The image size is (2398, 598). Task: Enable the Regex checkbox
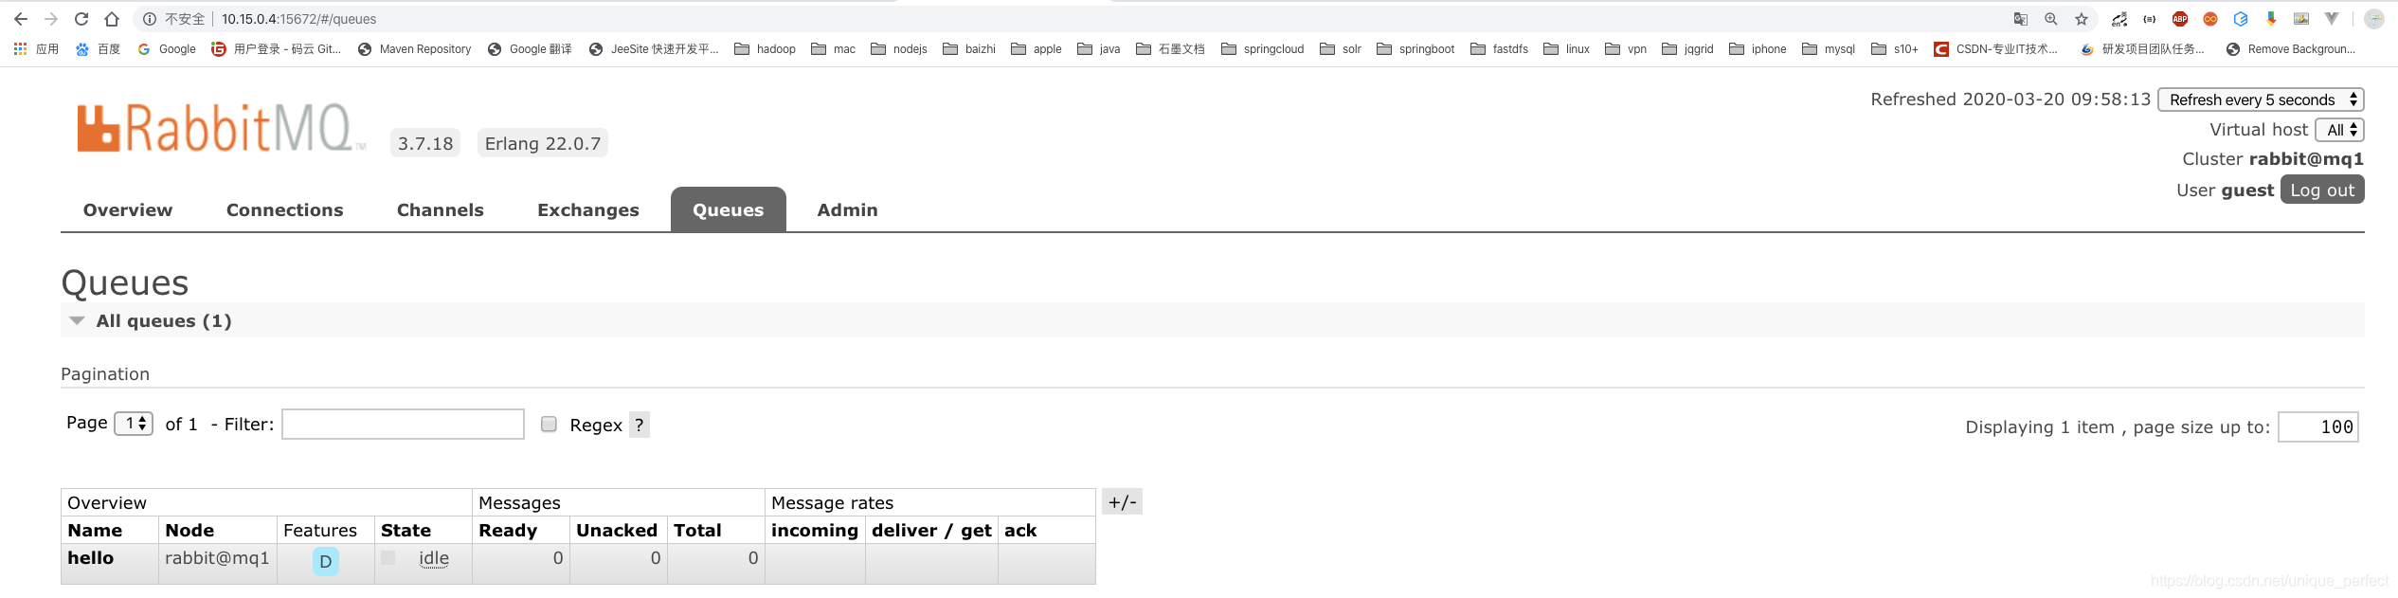[x=549, y=424]
